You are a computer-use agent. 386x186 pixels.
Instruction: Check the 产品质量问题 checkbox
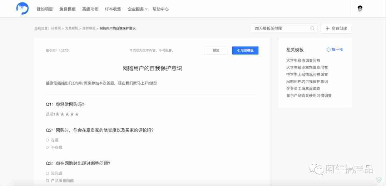click(x=47, y=181)
